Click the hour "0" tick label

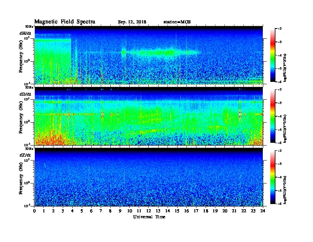pyautogui.click(x=34, y=211)
